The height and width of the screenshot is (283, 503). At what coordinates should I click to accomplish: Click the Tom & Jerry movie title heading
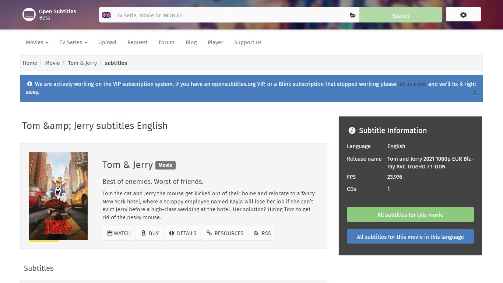pyautogui.click(x=127, y=165)
